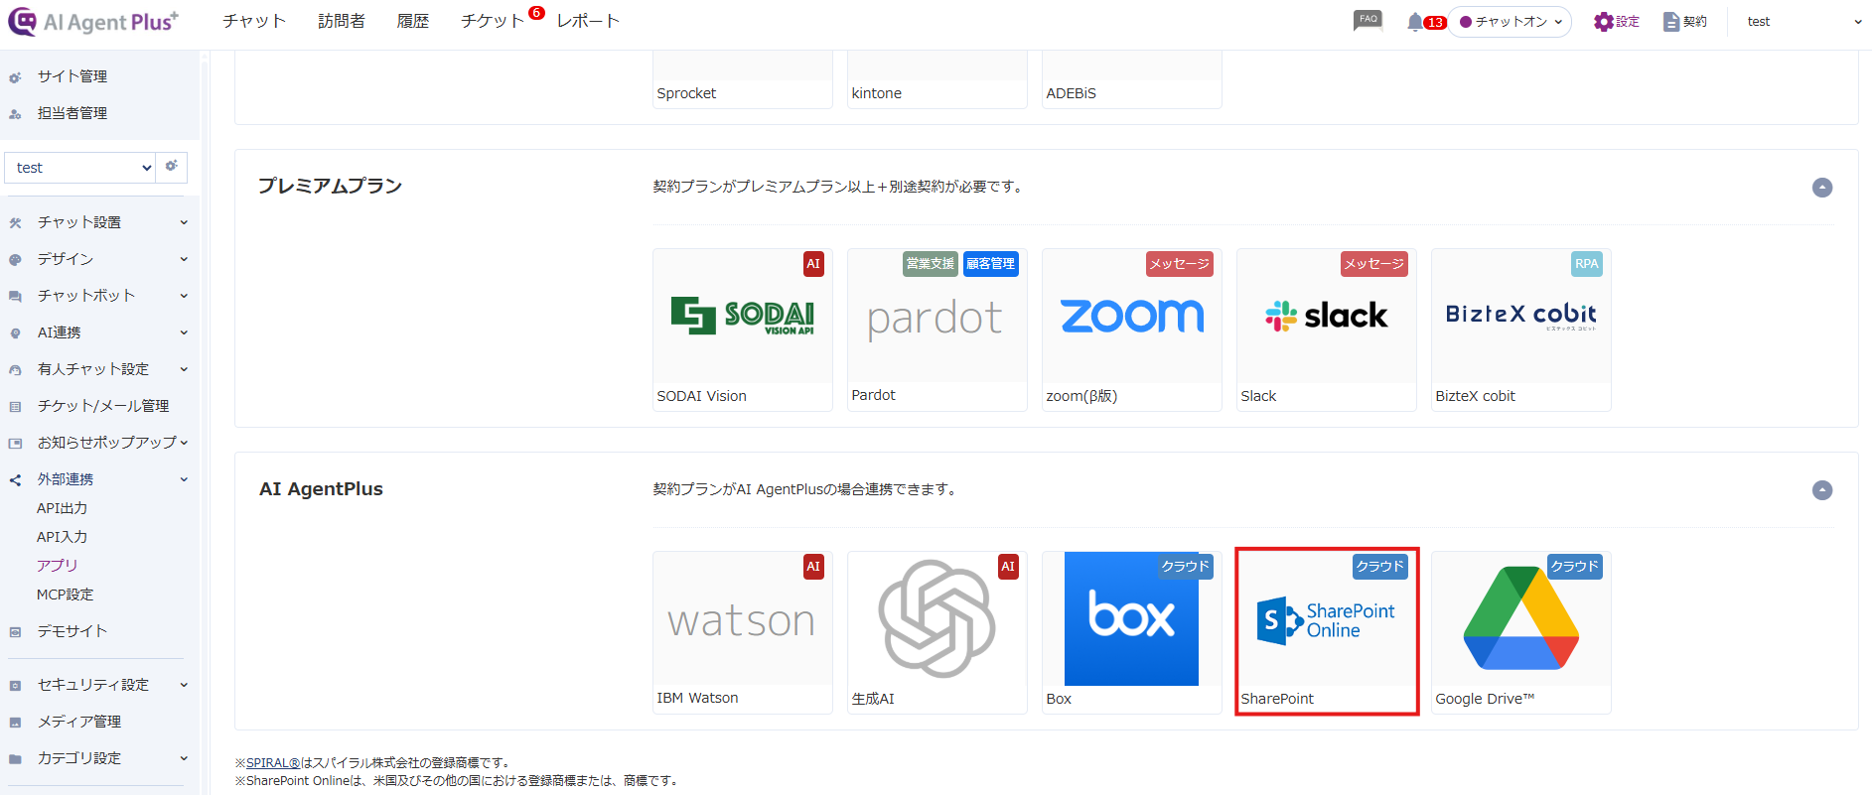Open the ADEBiS integration card
The height and width of the screenshot is (795, 1872).
click(x=1132, y=80)
